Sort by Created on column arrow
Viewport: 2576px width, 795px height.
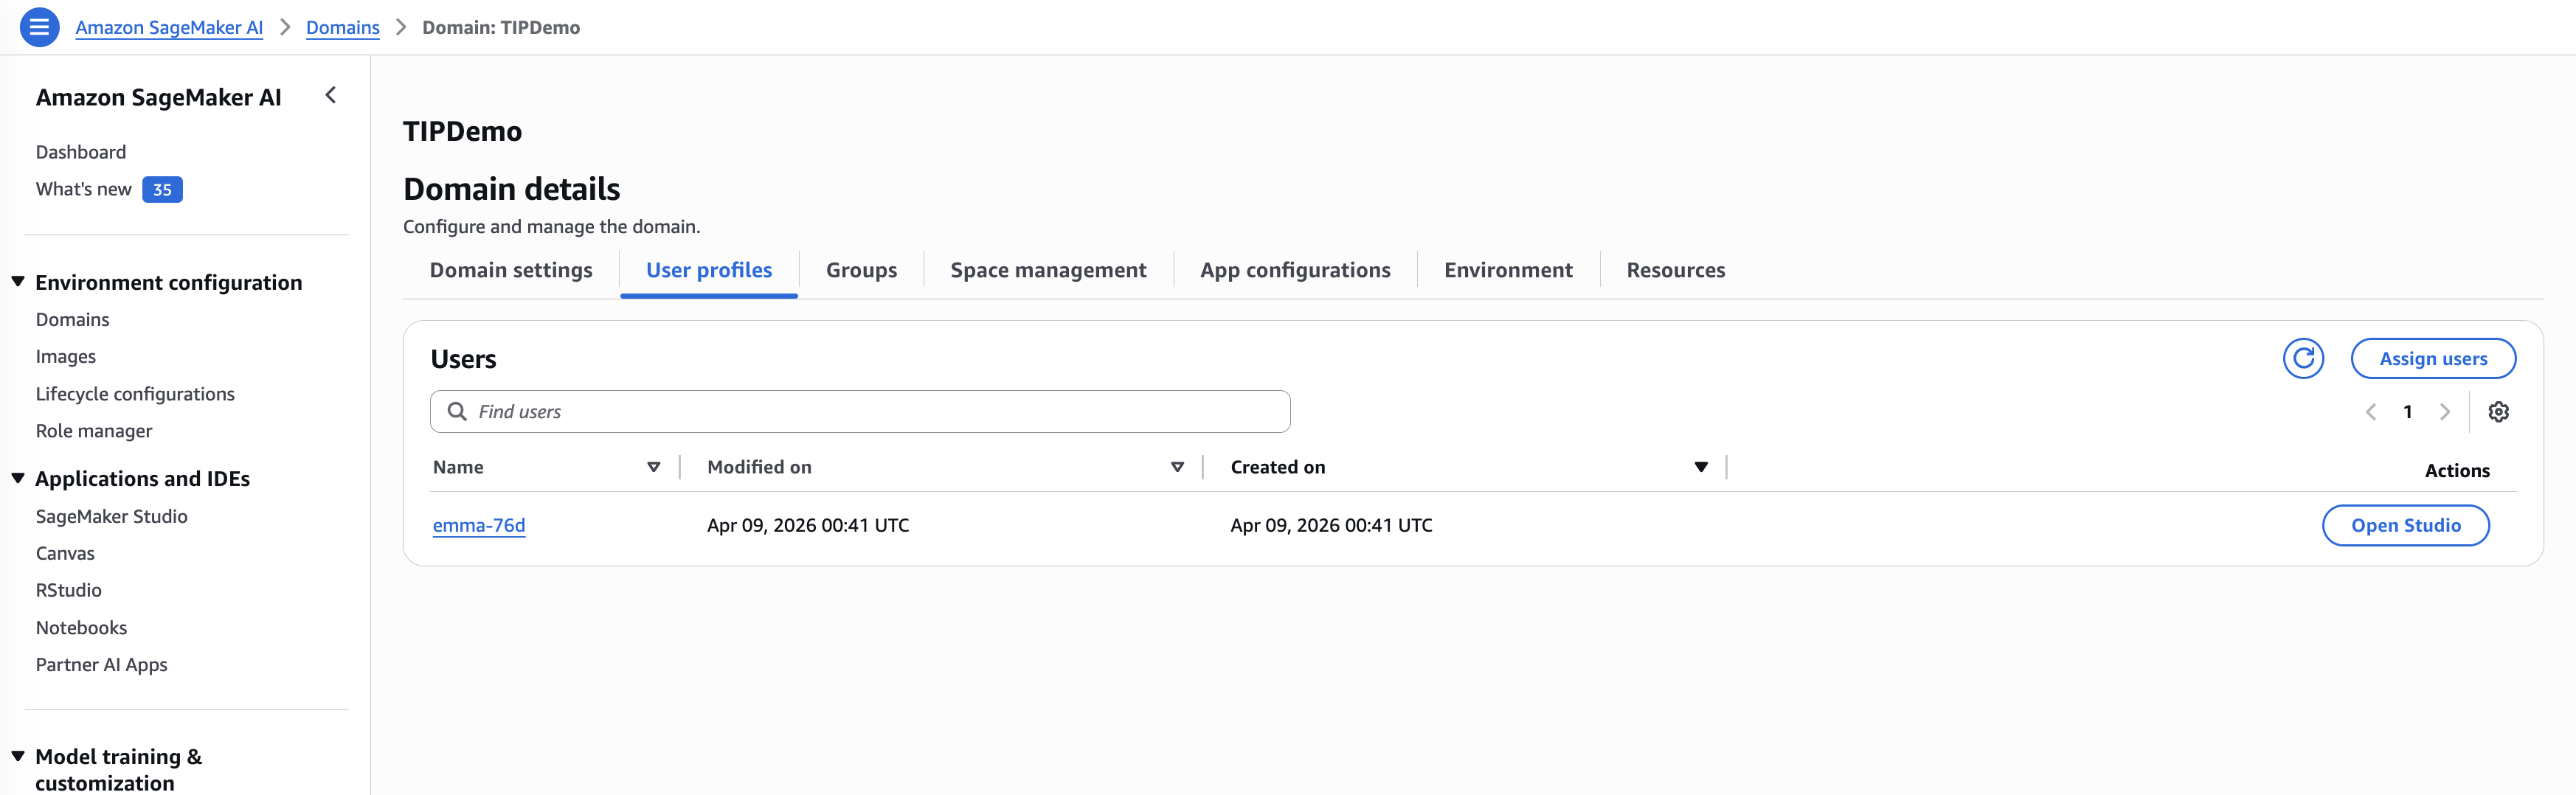pos(1701,467)
